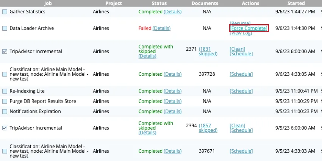Open Details for Notifications Expiration job
322x161 pixels.
[172, 111]
